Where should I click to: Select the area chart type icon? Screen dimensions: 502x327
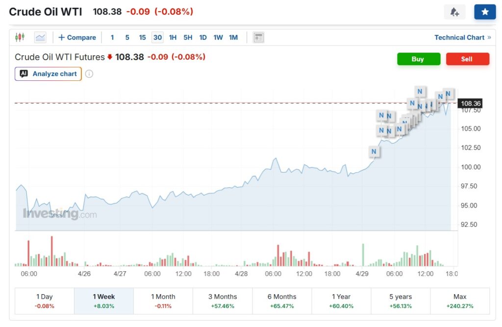40,37
